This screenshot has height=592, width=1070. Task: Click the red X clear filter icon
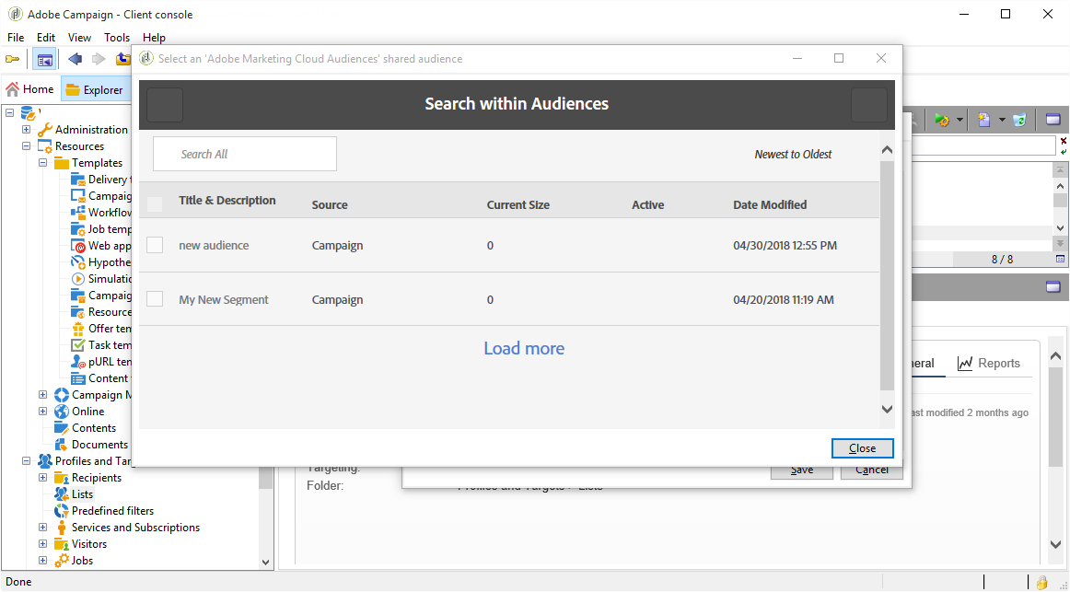pyautogui.click(x=1063, y=140)
